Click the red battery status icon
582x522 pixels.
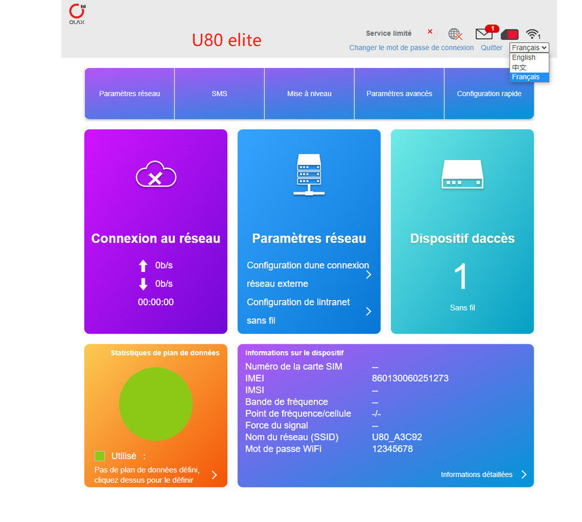click(x=509, y=34)
